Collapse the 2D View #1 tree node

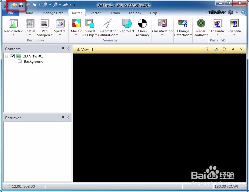(6, 56)
